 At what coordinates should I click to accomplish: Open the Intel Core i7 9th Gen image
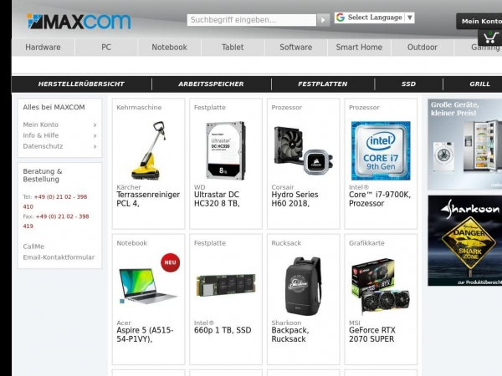pos(381,150)
